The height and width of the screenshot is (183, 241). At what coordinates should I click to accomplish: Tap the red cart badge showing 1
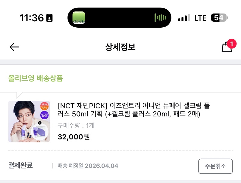(231, 44)
